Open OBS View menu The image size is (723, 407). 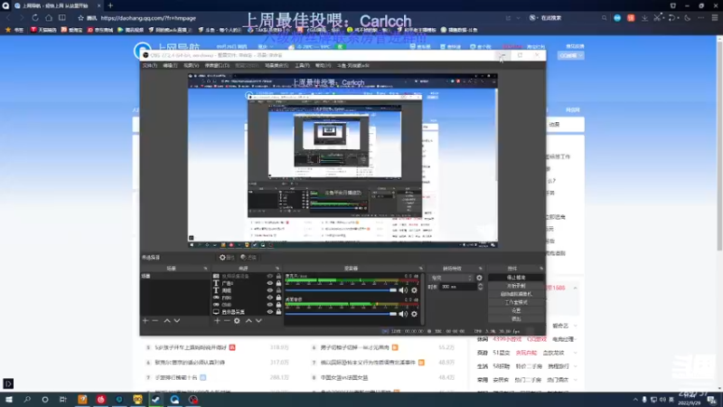191,65
